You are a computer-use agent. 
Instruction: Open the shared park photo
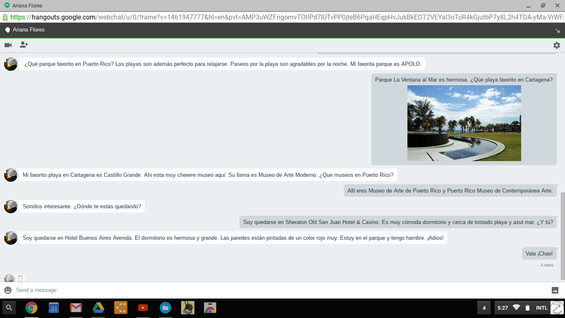(464, 123)
